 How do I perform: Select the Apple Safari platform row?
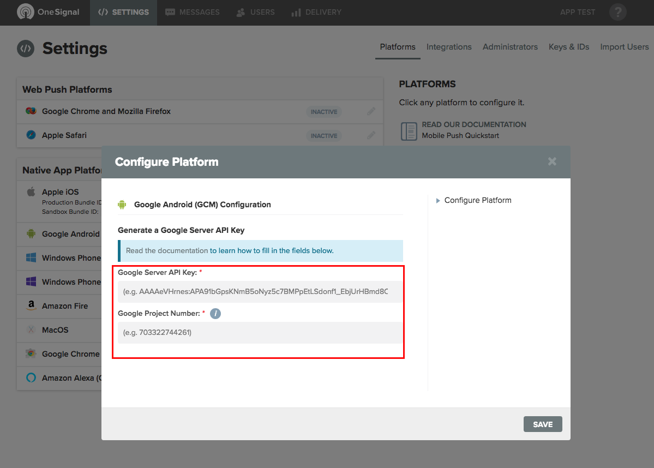200,136
